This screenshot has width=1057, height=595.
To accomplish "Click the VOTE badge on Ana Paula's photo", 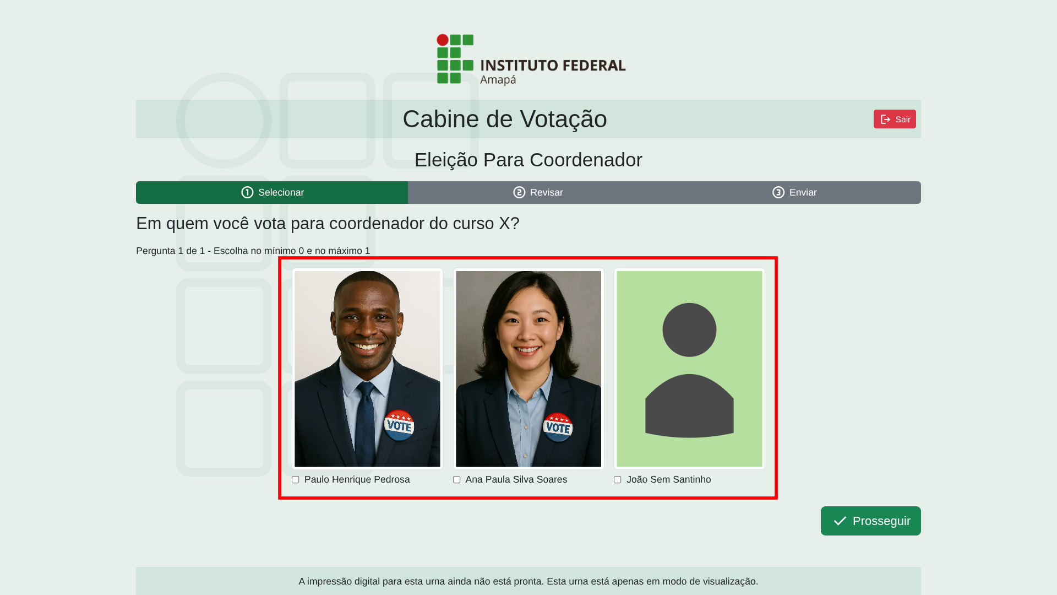I will [x=558, y=428].
